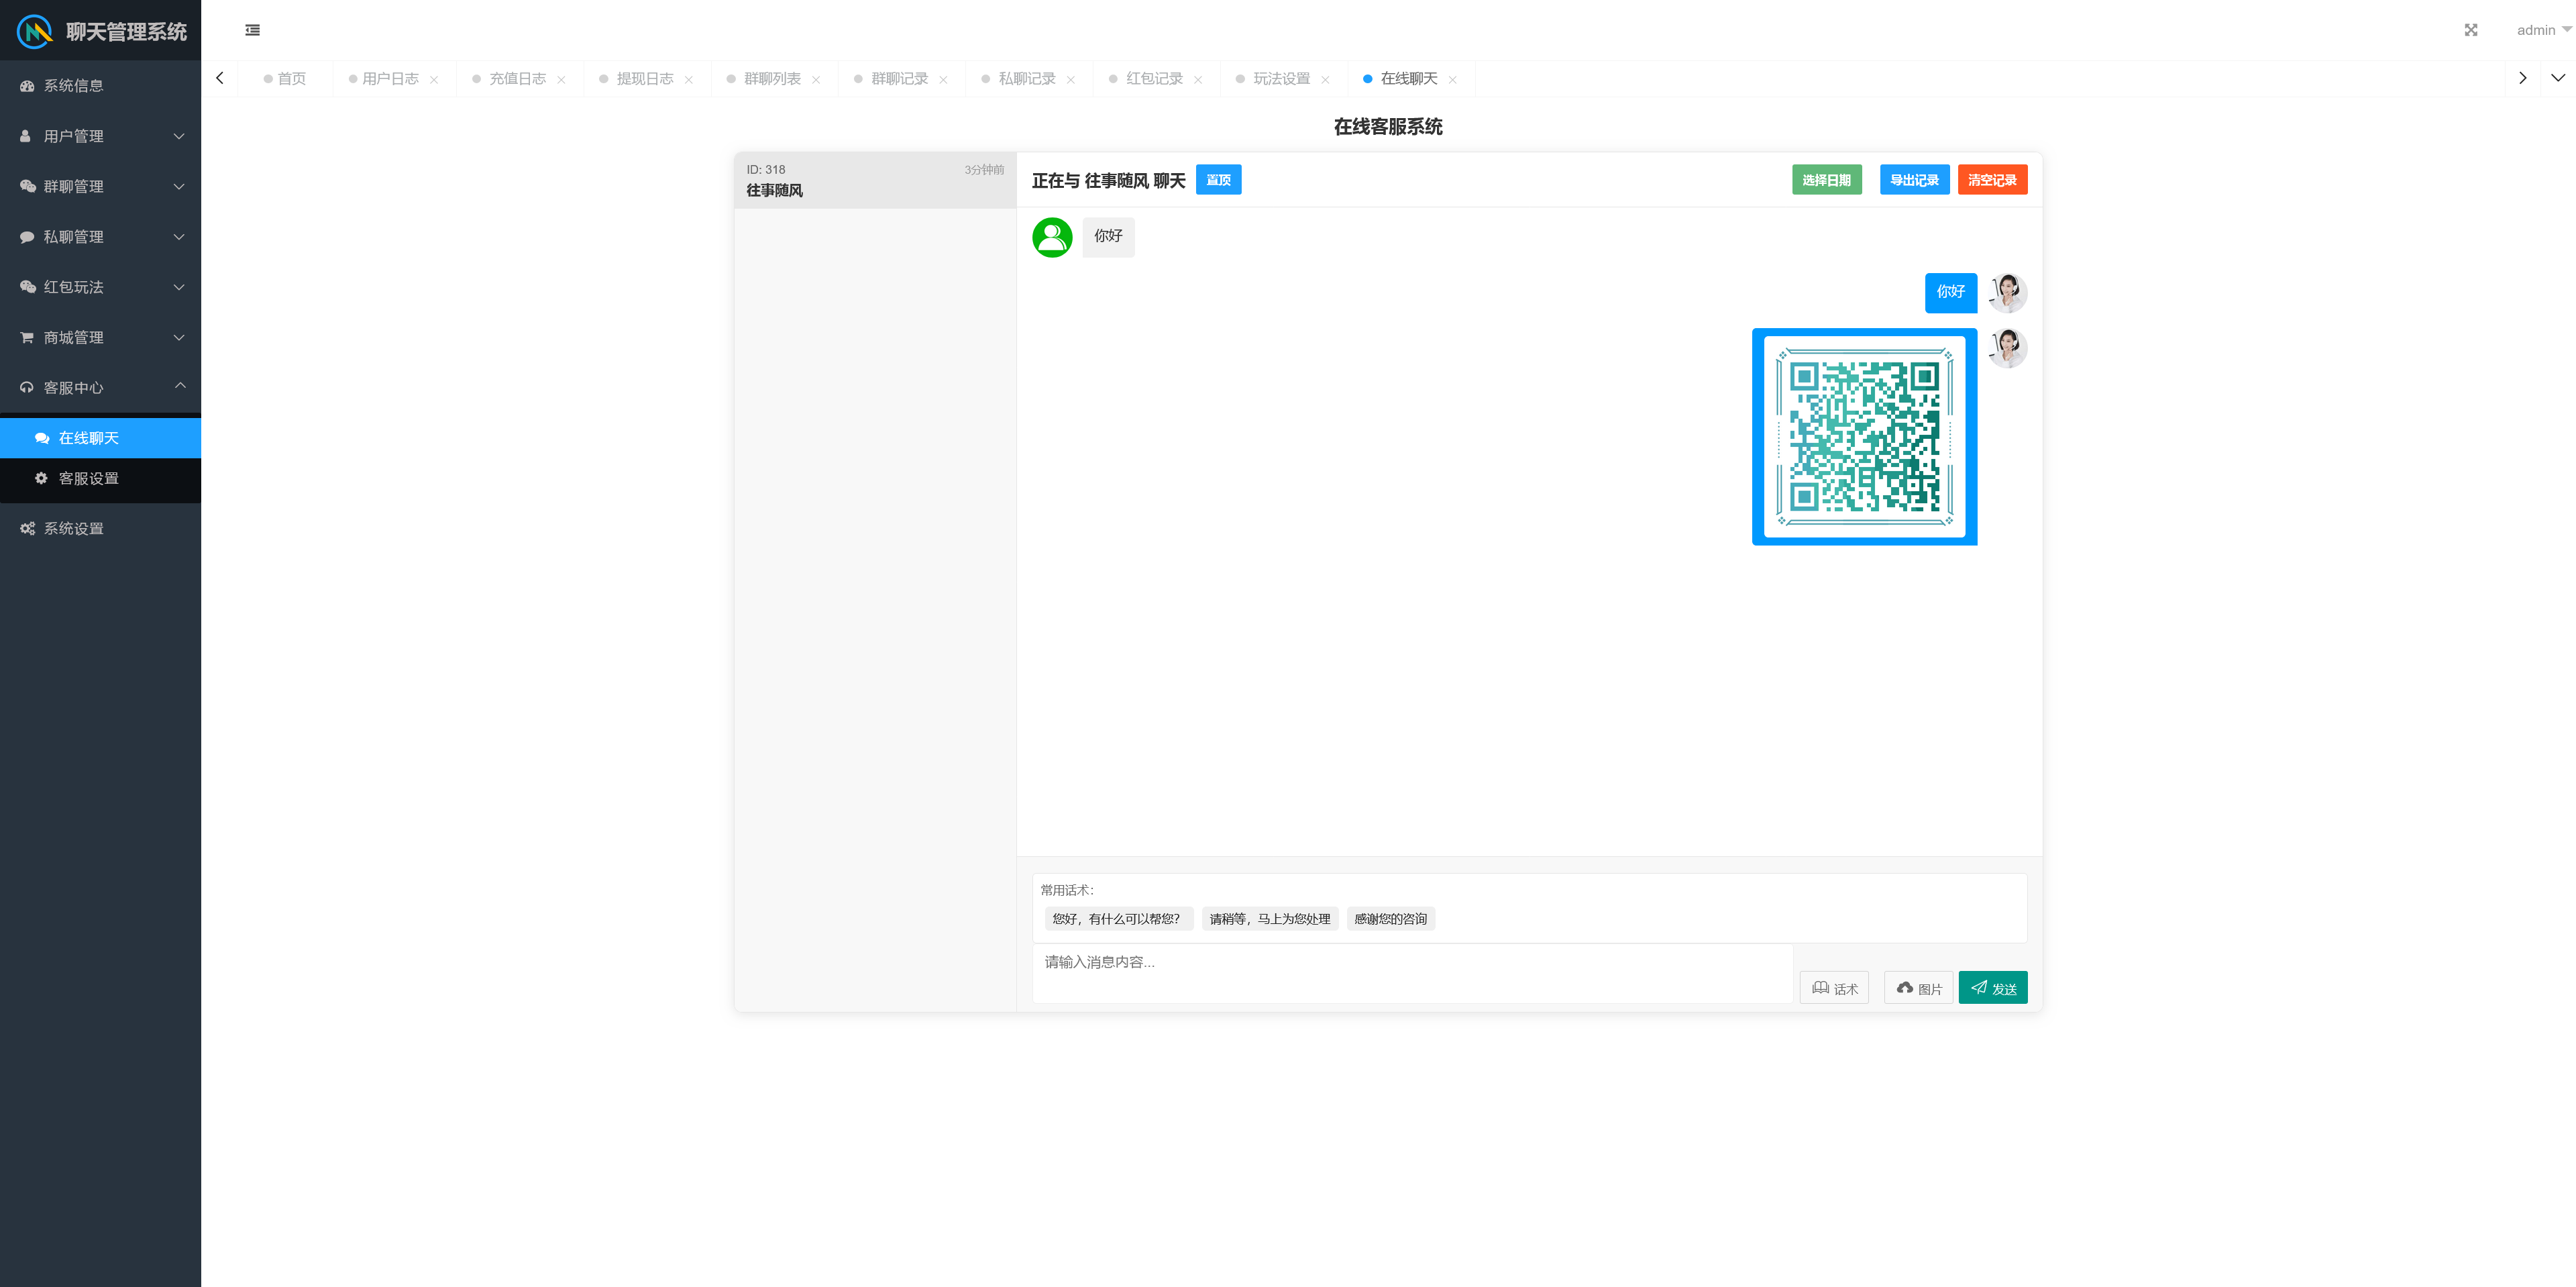Open the admin user dropdown menu
This screenshot has height=1287, width=2576.
(x=2540, y=30)
